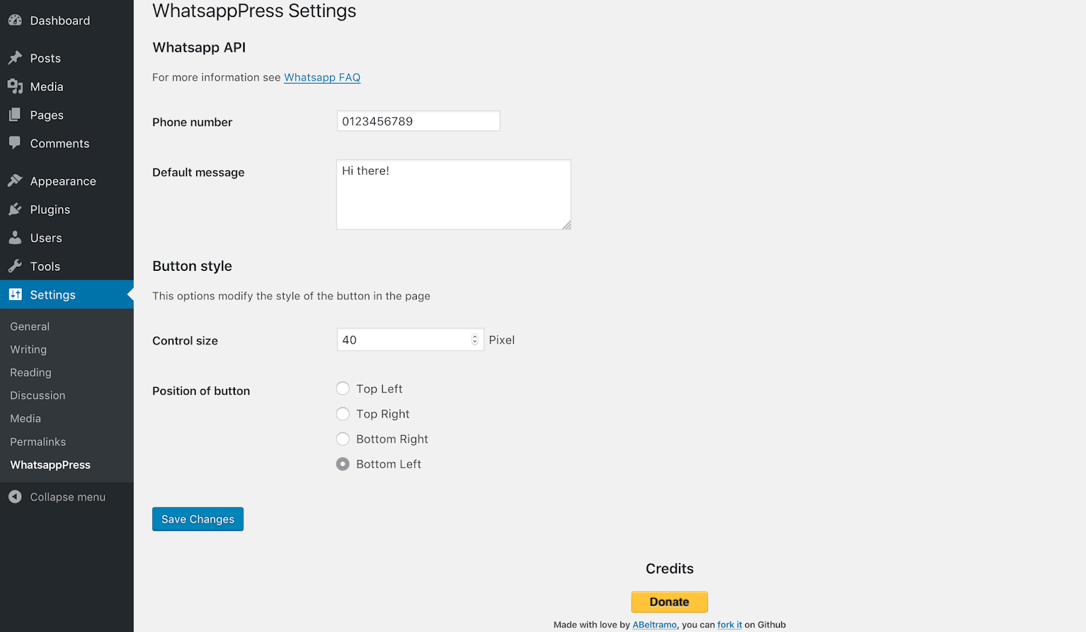The image size is (1086, 632).
Task: Click the Top Right radio label text
Action: [383, 414]
